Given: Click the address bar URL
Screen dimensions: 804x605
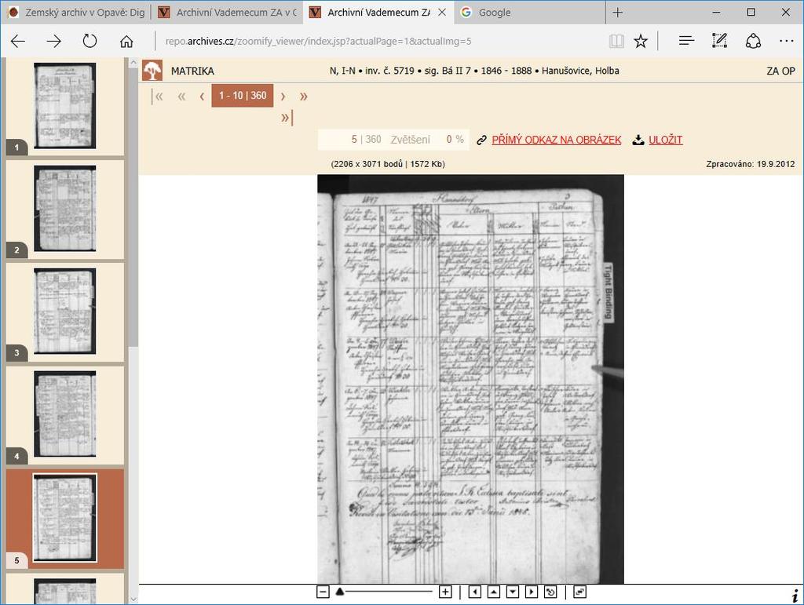Looking at the screenshot, I should (x=318, y=41).
